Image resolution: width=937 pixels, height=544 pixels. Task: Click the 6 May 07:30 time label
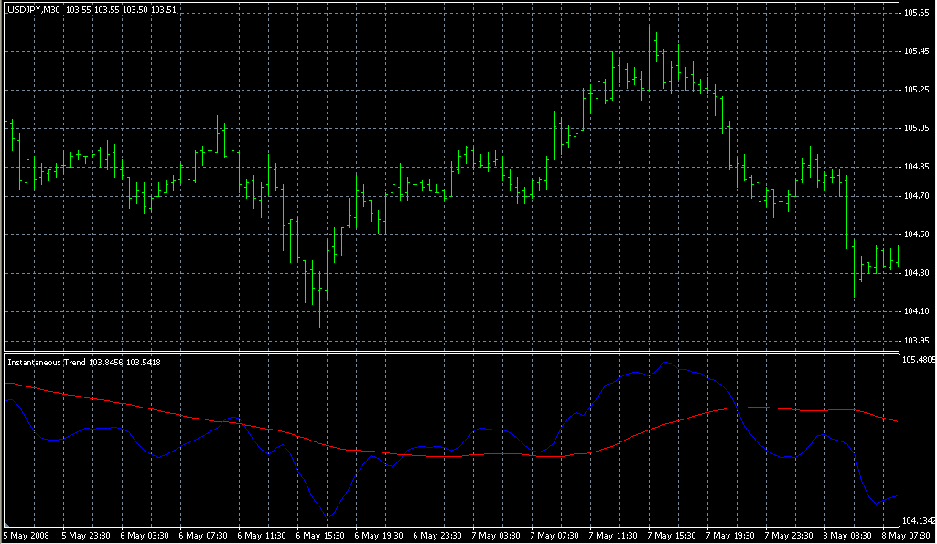(205, 535)
